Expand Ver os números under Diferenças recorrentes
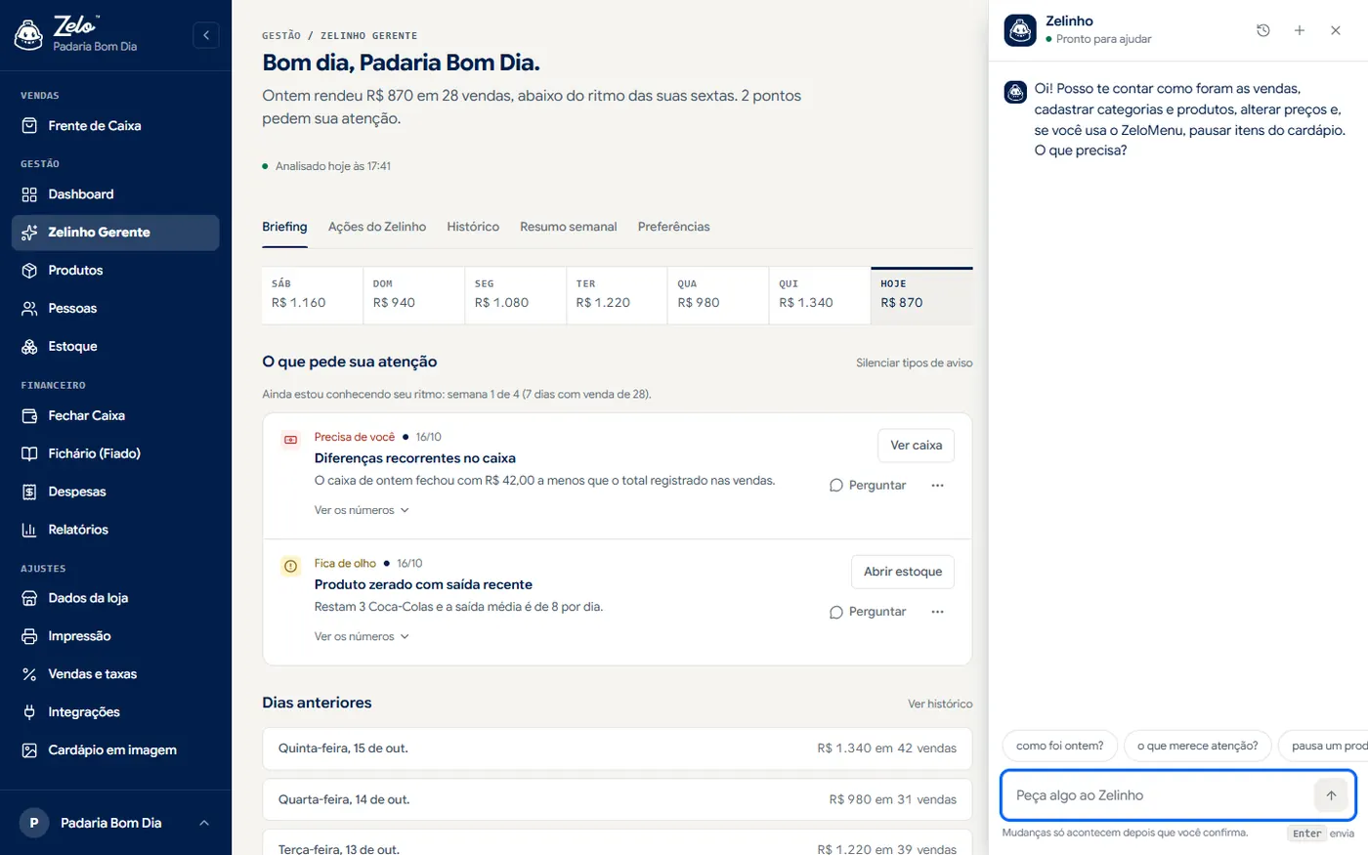Screen dimensions: 1368x855 click(362, 511)
